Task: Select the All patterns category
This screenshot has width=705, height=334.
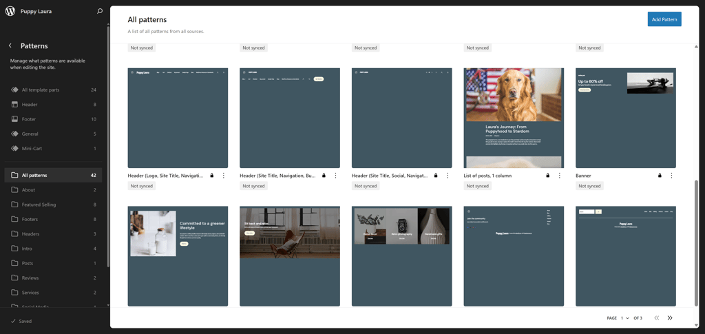Action: pyautogui.click(x=53, y=176)
